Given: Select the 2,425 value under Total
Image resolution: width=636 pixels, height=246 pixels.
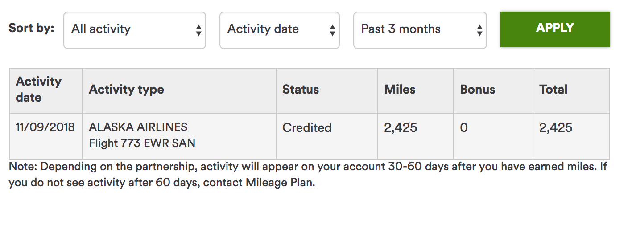Looking at the screenshot, I should click(x=556, y=128).
